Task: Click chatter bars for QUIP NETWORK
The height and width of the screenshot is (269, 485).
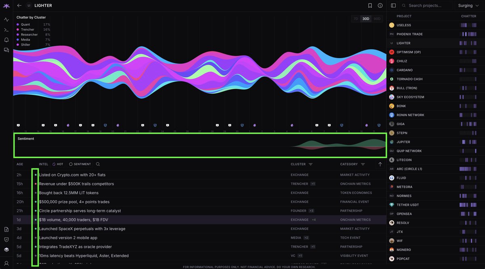Action: pyautogui.click(x=469, y=151)
